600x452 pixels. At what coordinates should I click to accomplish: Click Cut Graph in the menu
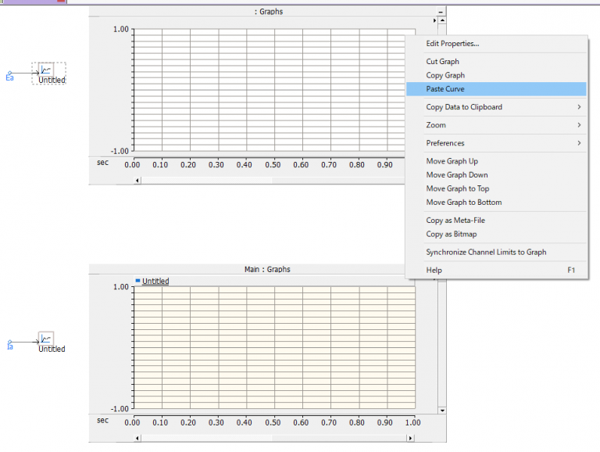coord(442,61)
